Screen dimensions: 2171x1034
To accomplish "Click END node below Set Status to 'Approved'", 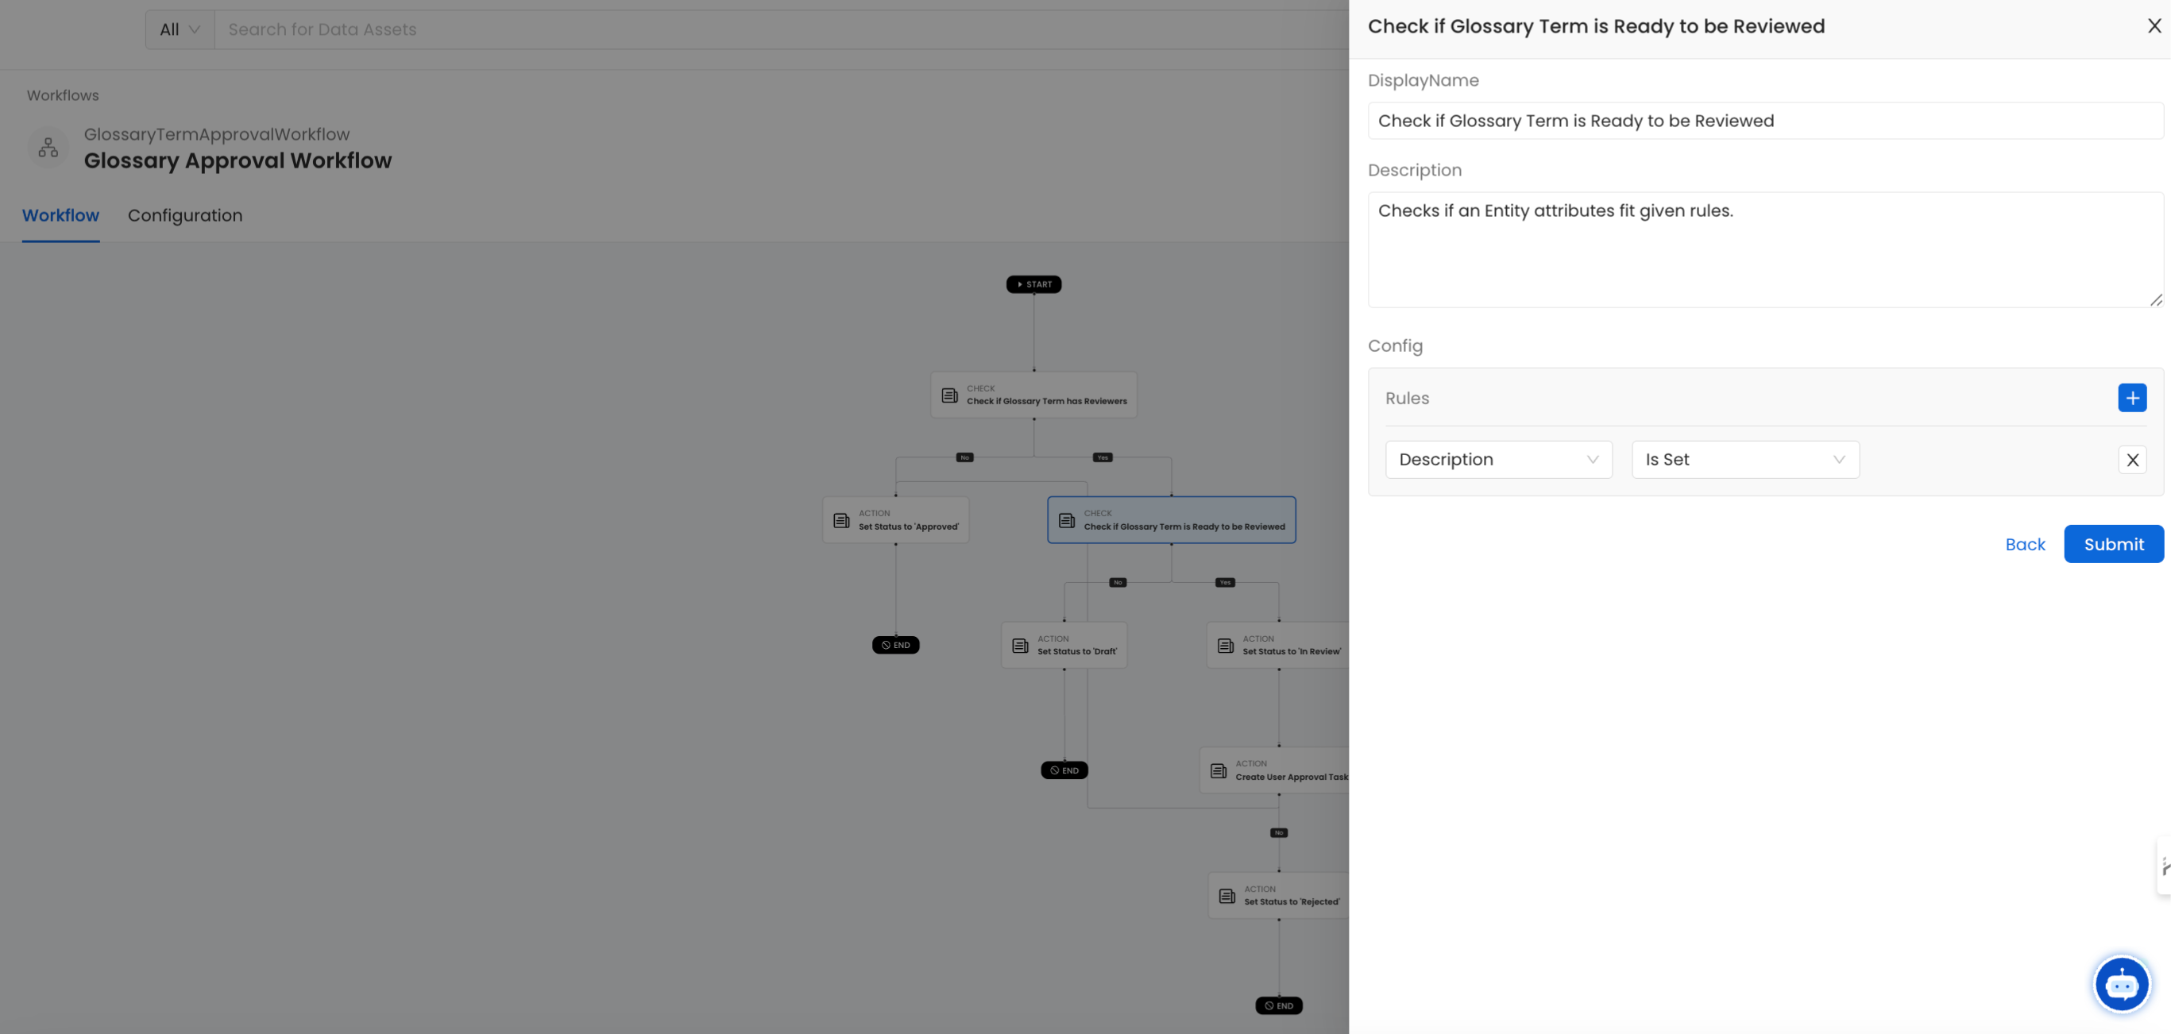I will tap(895, 646).
